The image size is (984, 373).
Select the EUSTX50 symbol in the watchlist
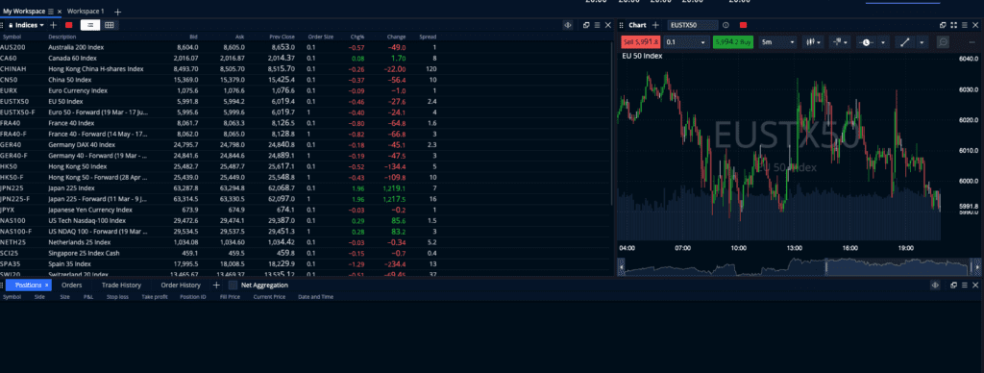tap(14, 101)
